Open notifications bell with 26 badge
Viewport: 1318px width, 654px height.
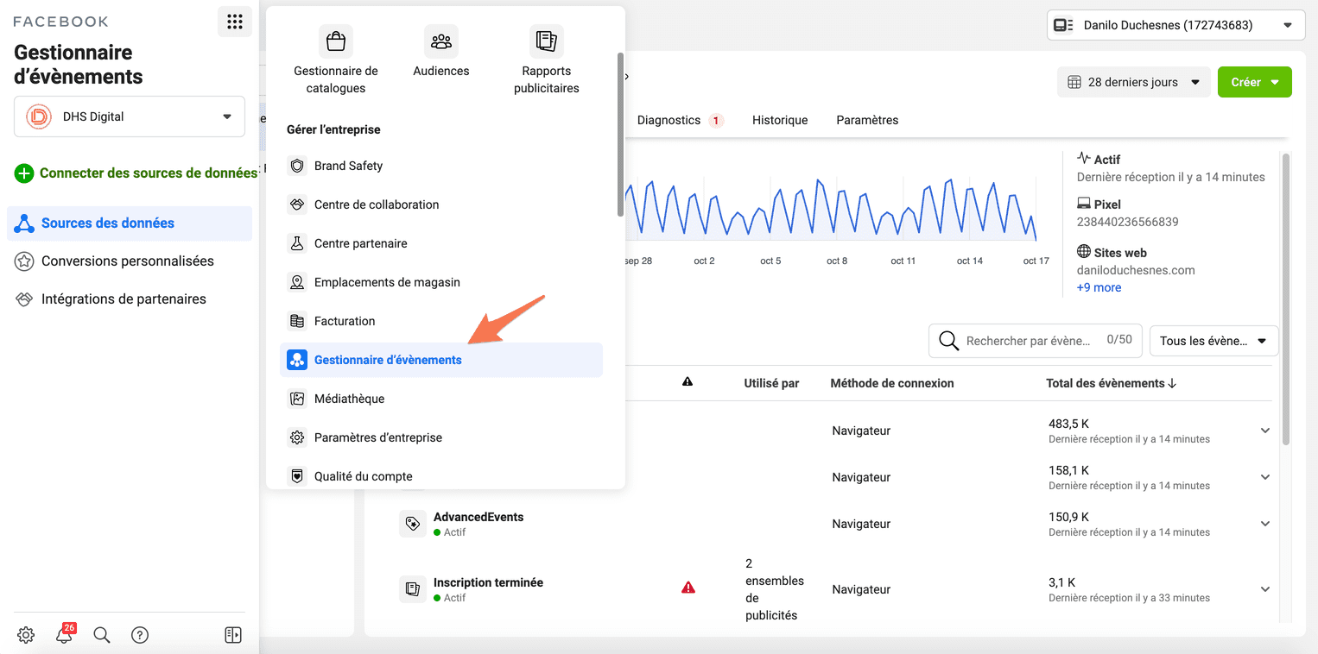point(65,634)
